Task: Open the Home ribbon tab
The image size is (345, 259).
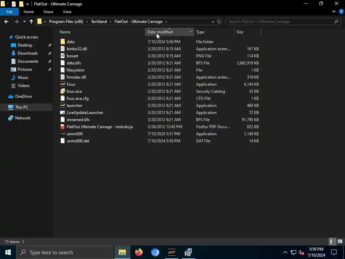Action: (x=29, y=12)
